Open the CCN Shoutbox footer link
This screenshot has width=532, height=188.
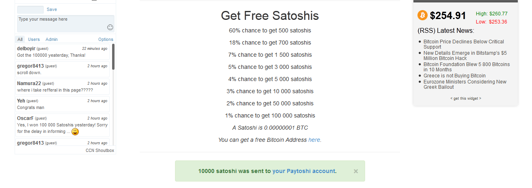click(x=100, y=150)
